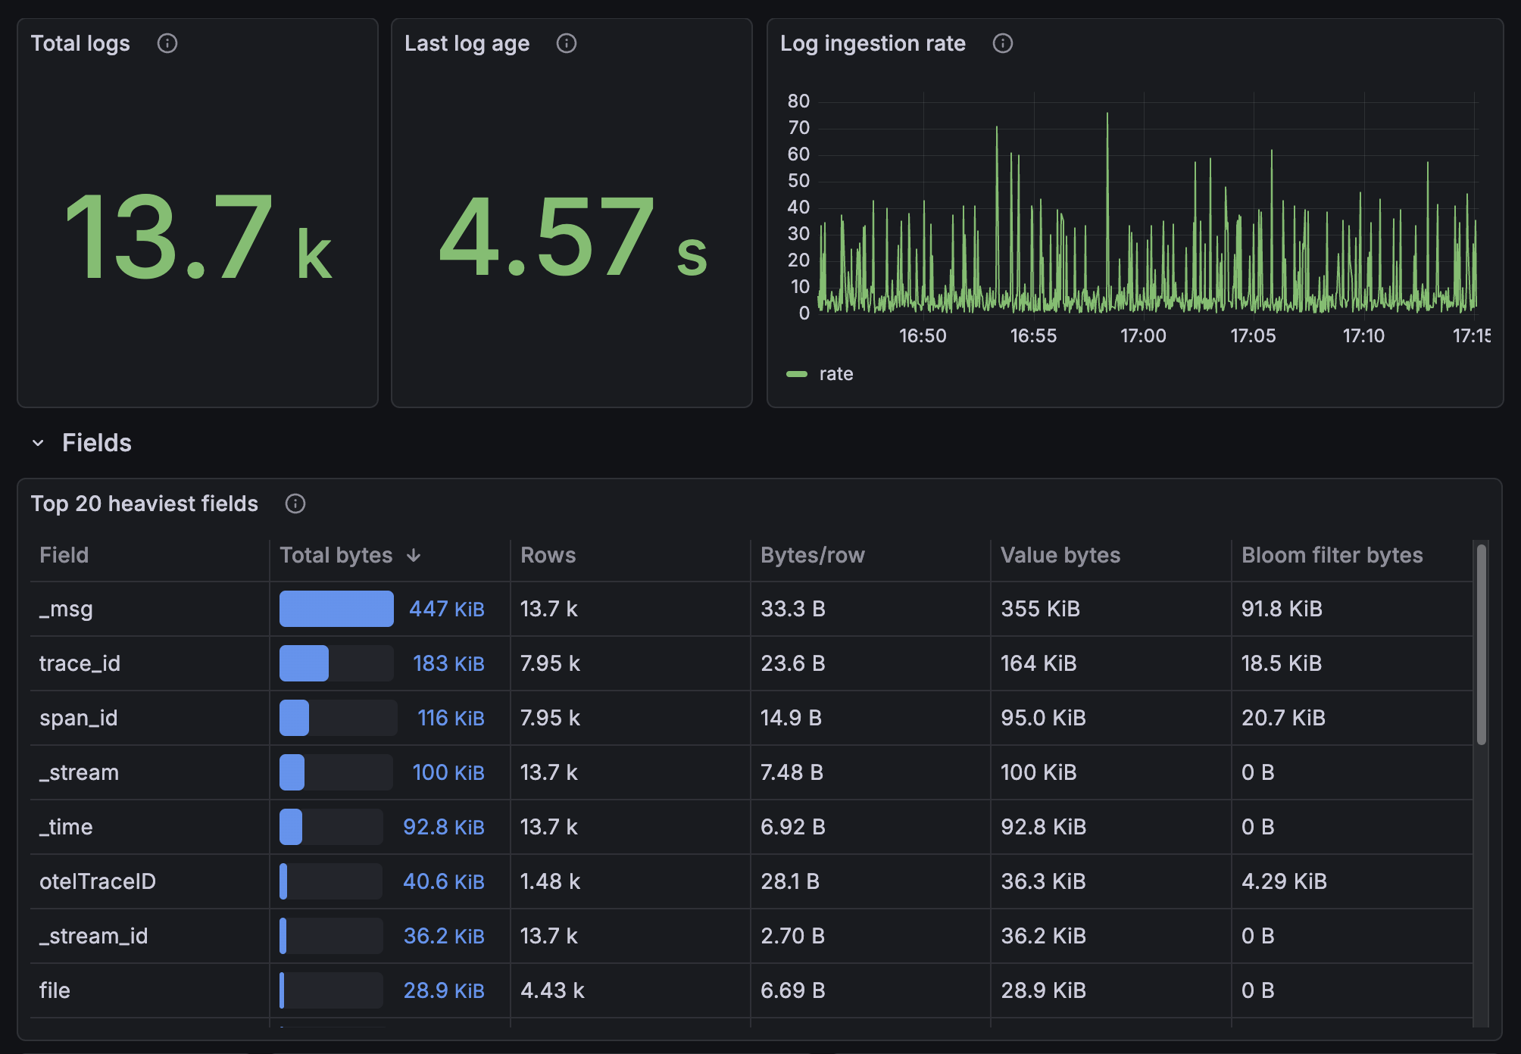This screenshot has width=1521, height=1054.
Task: Click the Log ingestion rate info icon
Action: coord(1002,43)
